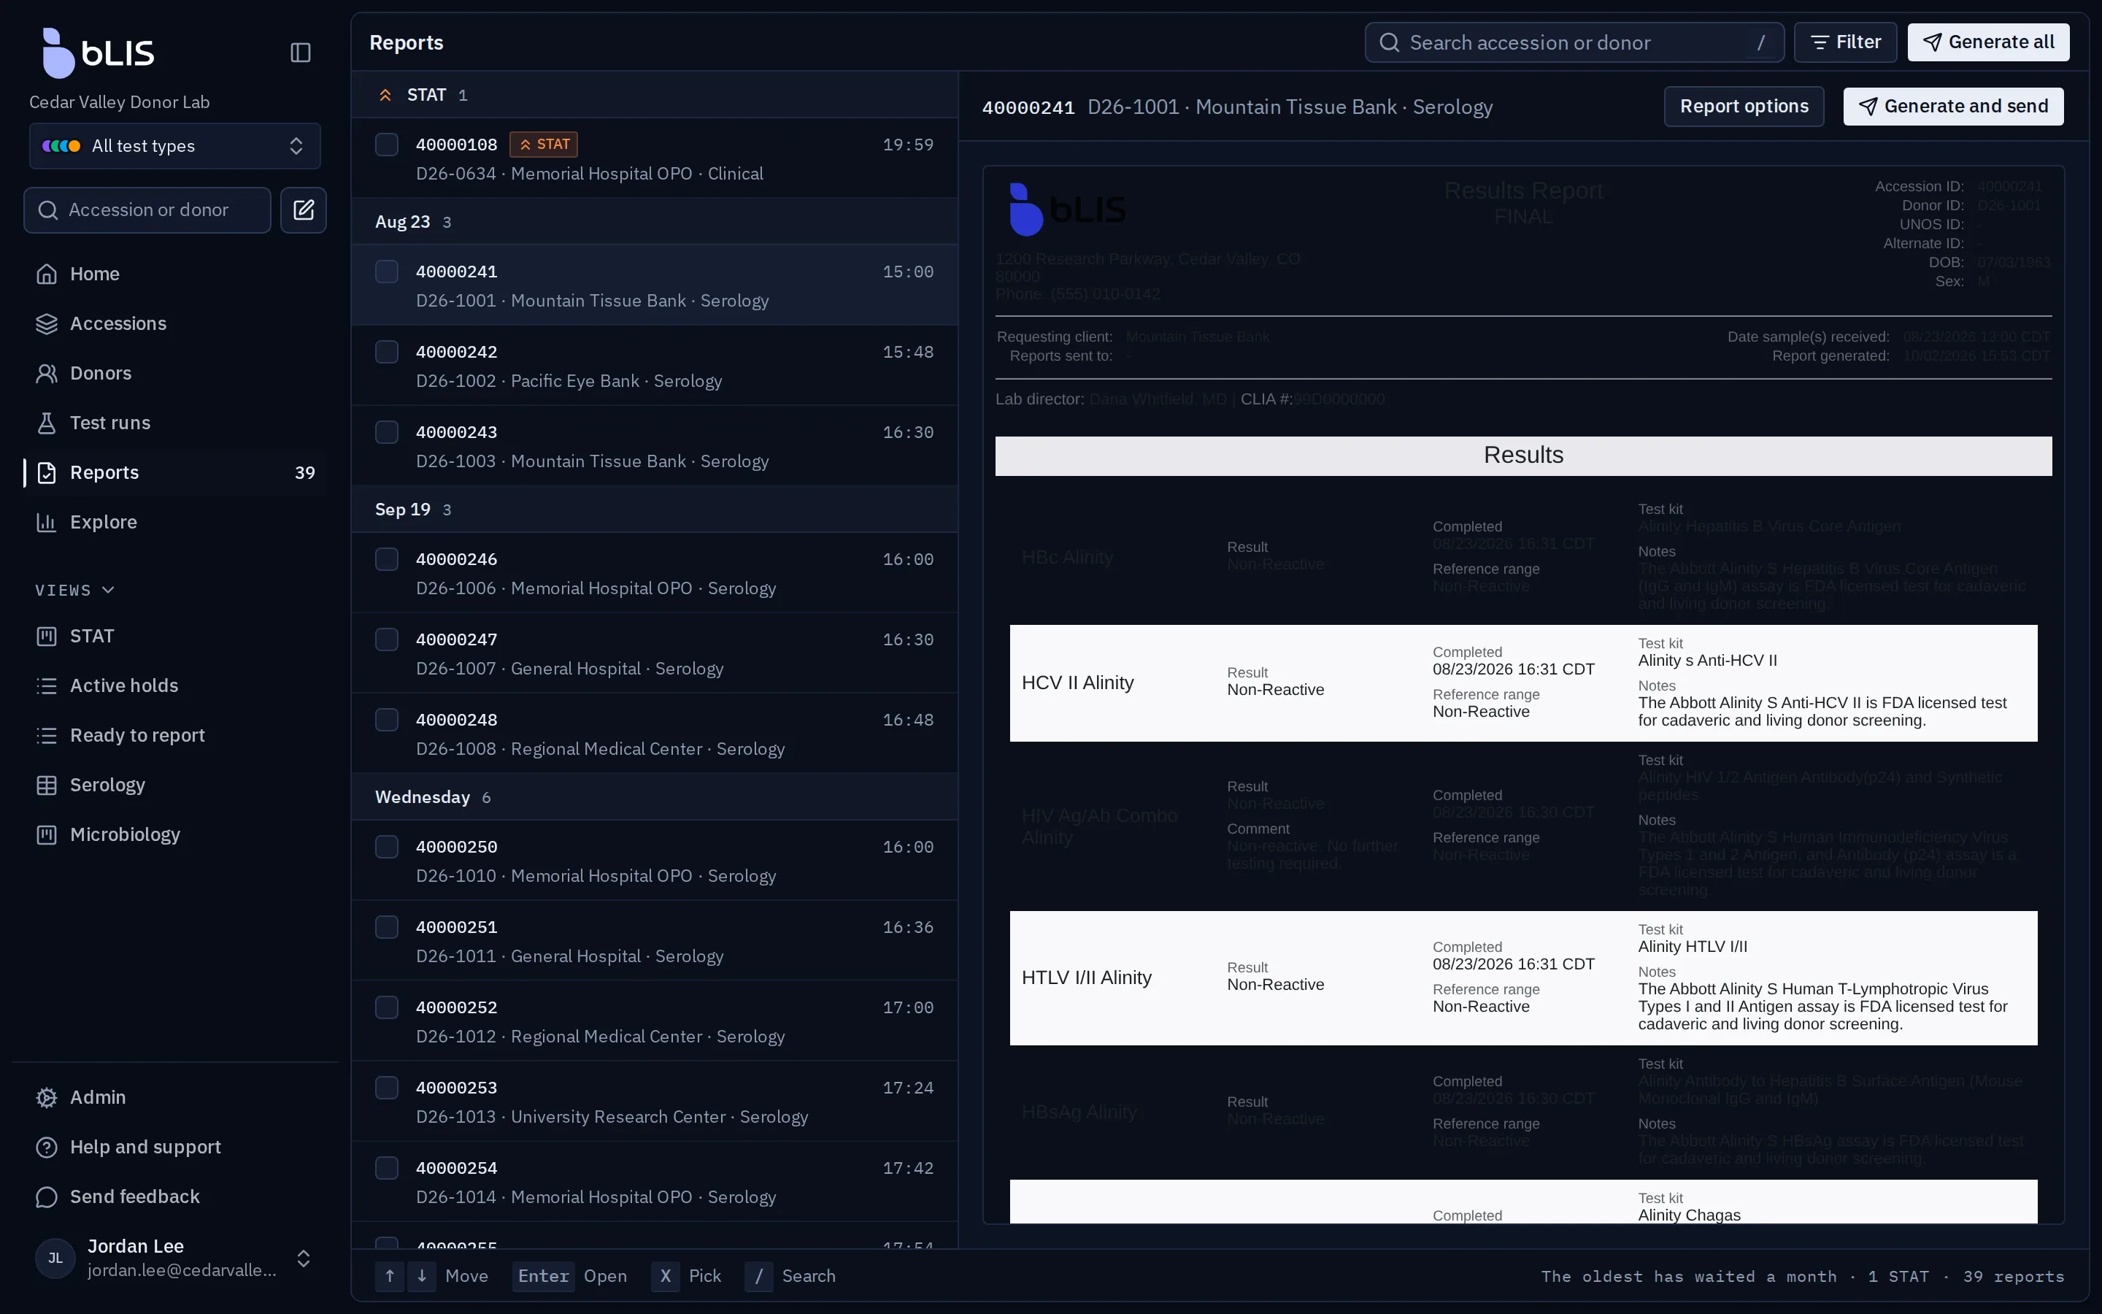Open report row 40000243 Mountain Tissue Bank

[654, 446]
